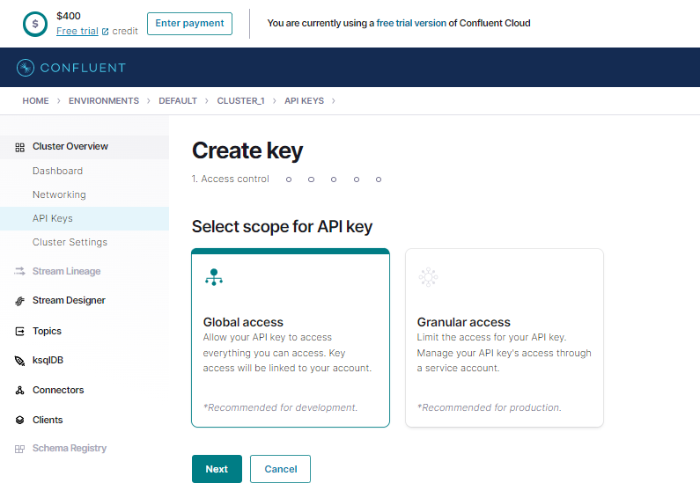Click the Connectors sidebar icon

coord(19,391)
